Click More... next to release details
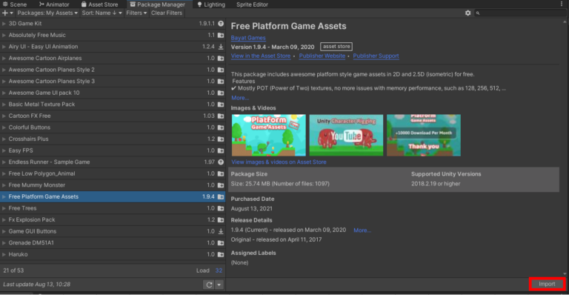Image resolution: width=569 pixels, height=295 pixels. (362, 230)
